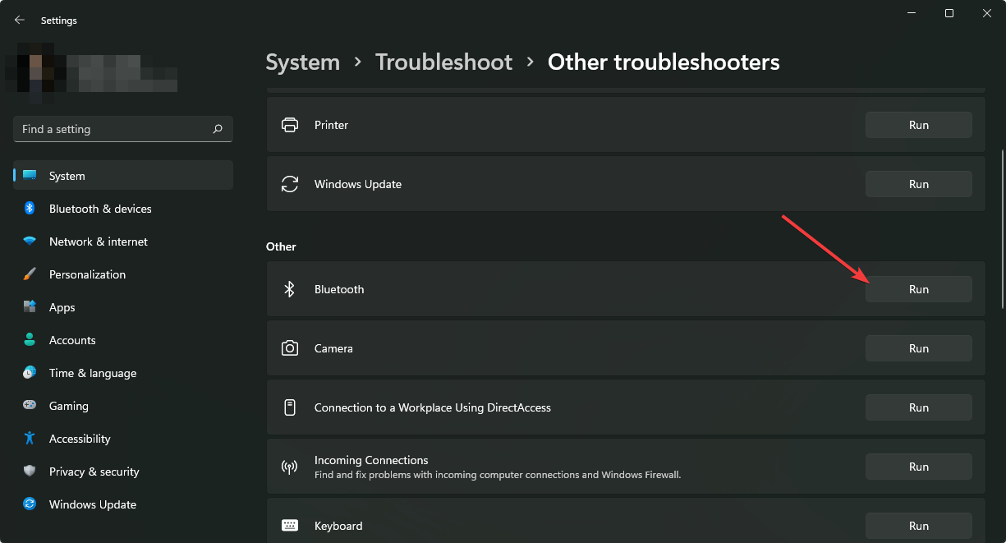The width and height of the screenshot is (1006, 543).
Task: Run the DirectAccess connection troubleshooter
Action: 919,407
